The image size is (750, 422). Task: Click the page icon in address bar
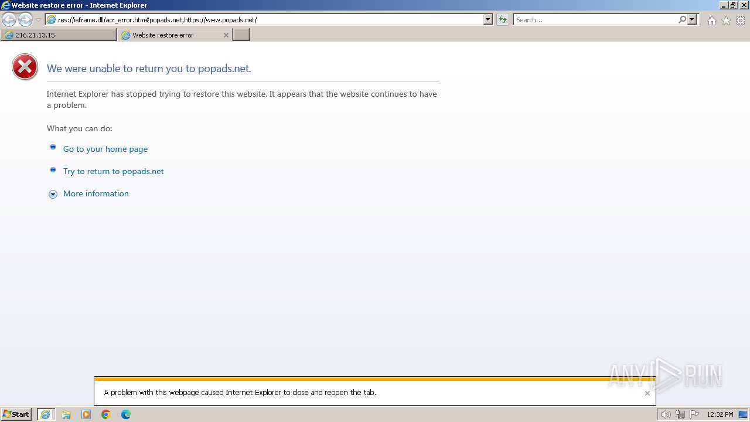(52, 19)
